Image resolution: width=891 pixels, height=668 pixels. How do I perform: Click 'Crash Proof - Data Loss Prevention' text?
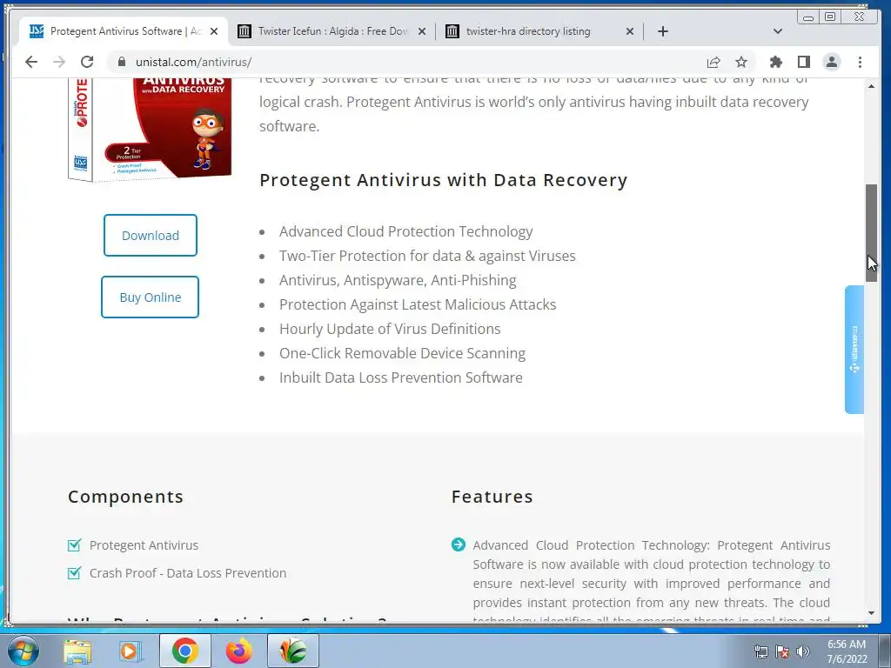(188, 573)
